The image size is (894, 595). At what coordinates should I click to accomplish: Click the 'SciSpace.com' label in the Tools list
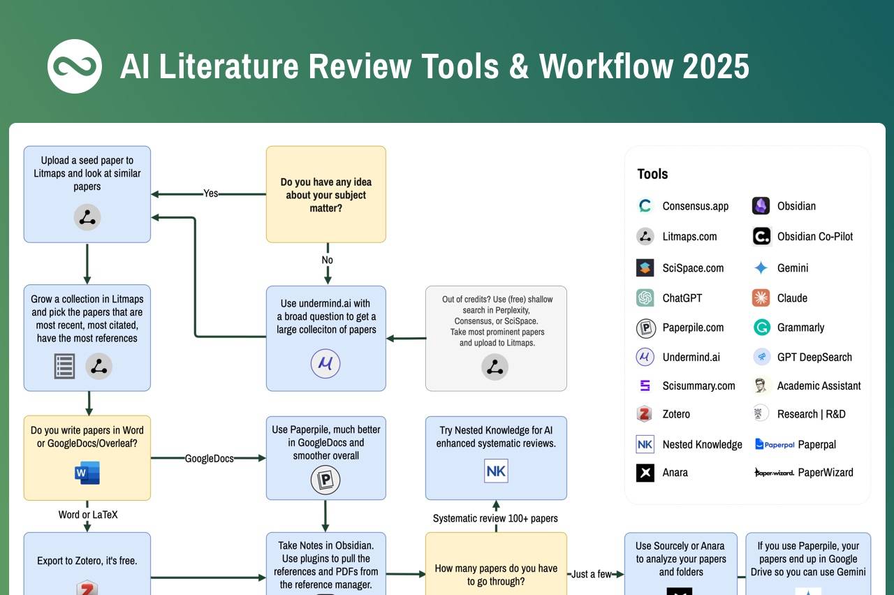(x=693, y=268)
